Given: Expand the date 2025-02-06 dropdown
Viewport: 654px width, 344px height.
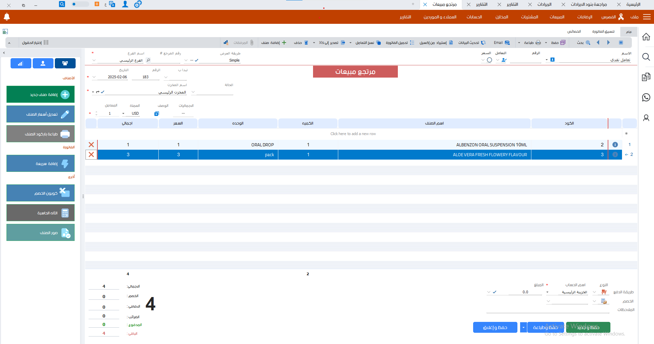Looking at the screenshot, I should point(94,77).
